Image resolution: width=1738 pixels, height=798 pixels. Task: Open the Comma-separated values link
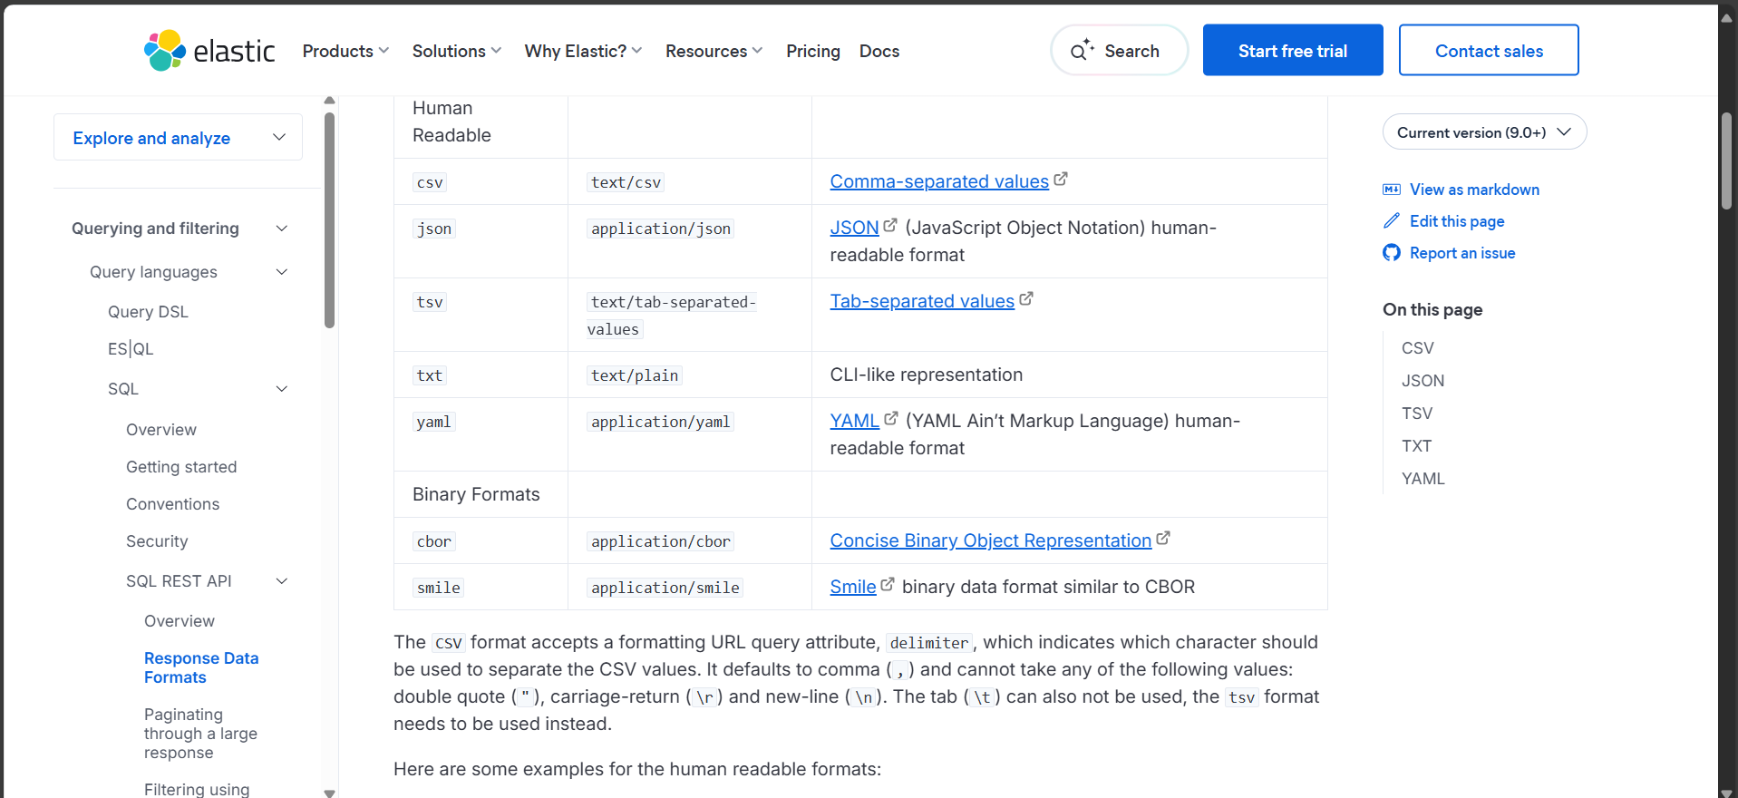[938, 181]
